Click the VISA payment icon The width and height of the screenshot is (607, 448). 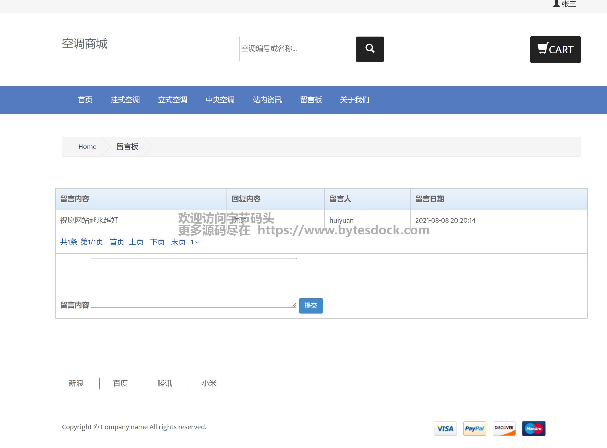coord(445,428)
